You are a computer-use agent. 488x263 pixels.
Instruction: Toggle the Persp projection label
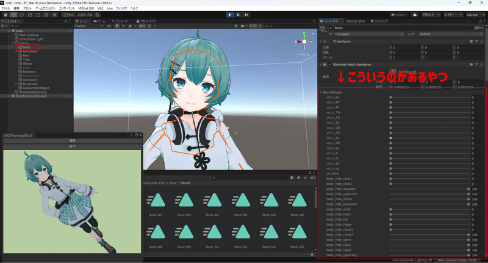tap(304, 54)
